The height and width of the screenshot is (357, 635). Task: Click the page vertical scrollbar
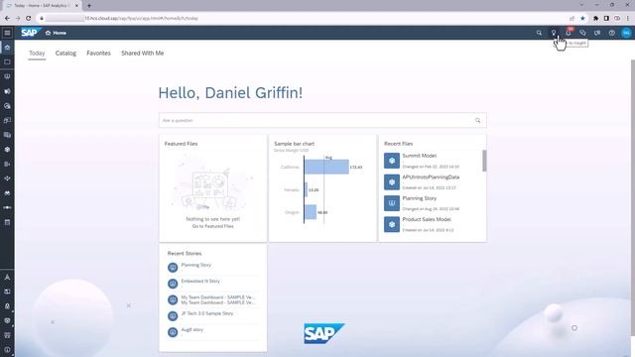[x=633, y=197]
